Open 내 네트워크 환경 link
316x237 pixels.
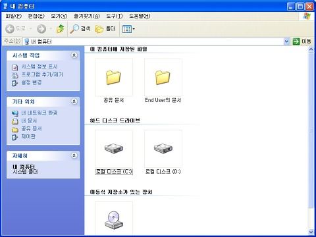click(x=39, y=113)
